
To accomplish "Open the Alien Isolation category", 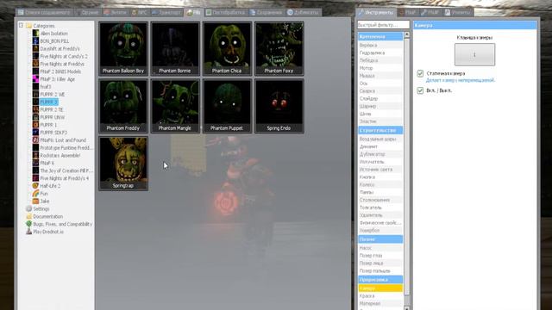I will pos(53,34).
